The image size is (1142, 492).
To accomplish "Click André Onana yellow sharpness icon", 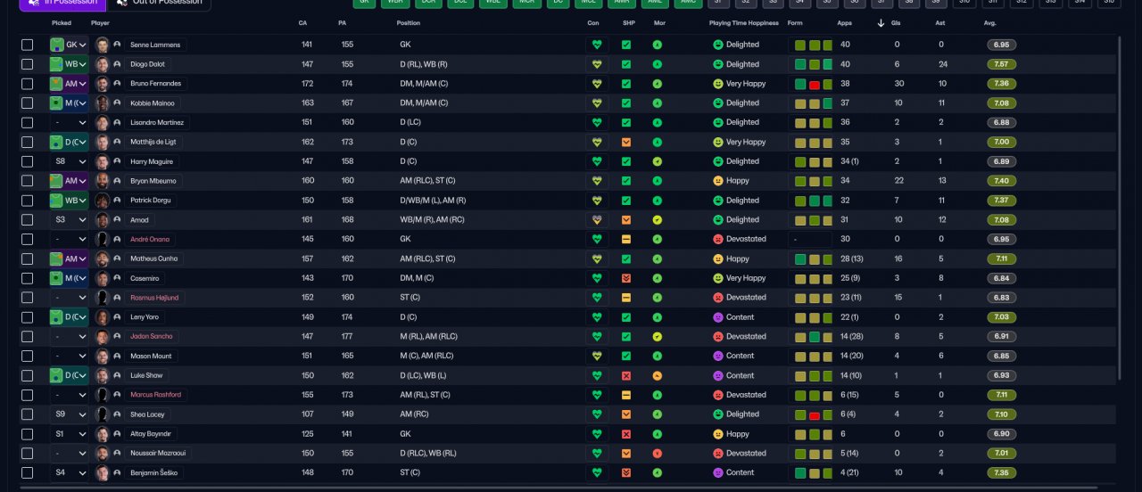I will point(626,239).
